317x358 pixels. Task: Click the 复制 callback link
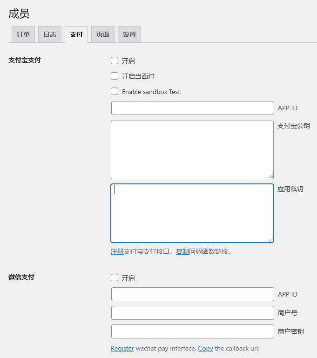tap(182, 251)
